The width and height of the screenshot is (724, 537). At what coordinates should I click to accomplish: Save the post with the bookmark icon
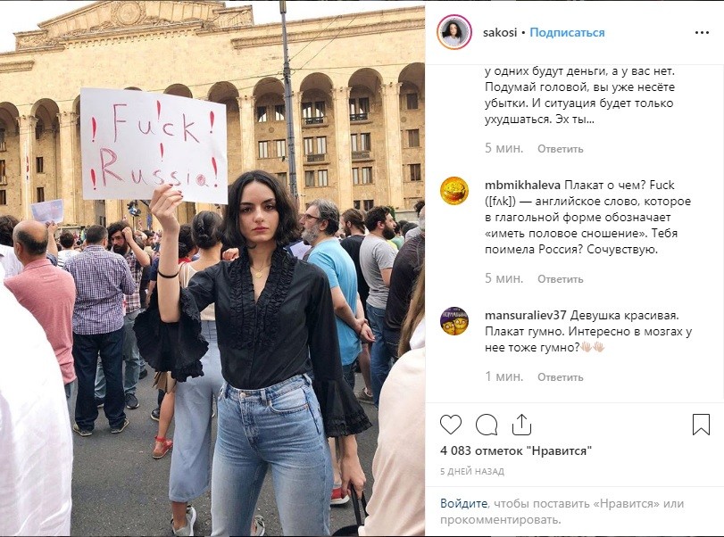click(701, 425)
